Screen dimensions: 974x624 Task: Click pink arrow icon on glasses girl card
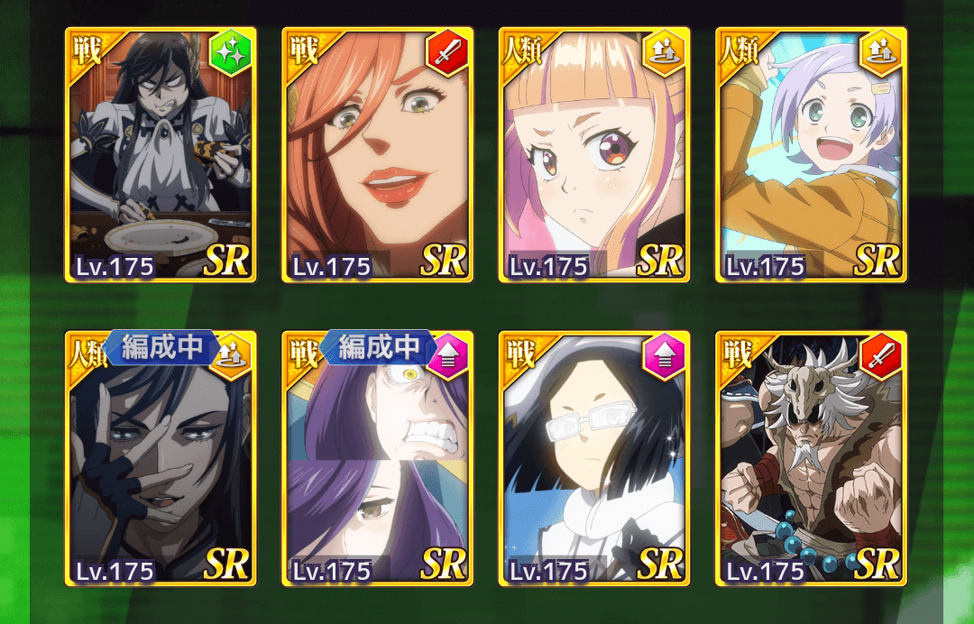[664, 357]
